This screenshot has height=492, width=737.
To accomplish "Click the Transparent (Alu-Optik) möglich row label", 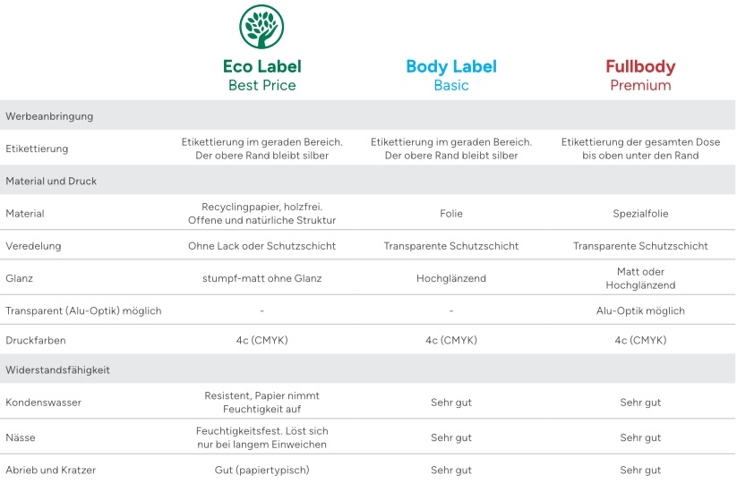I will pyautogui.click(x=83, y=310).
